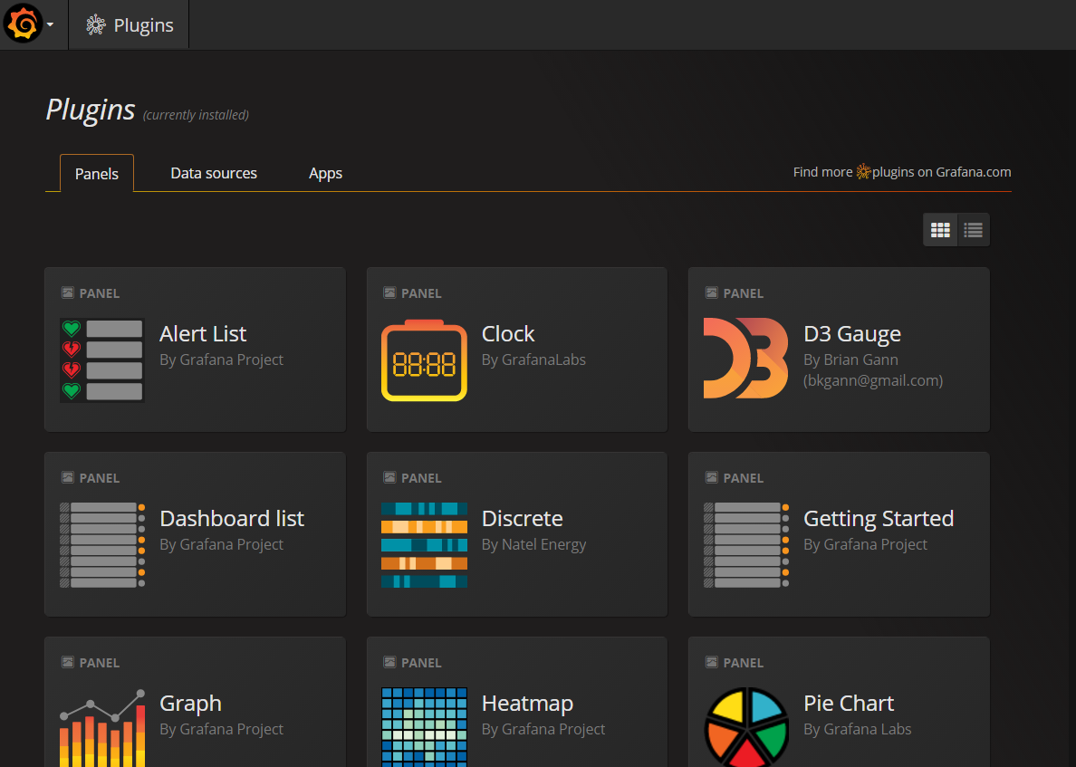The image size is (1076, 767).
Task: Open the Grafana logo menu
Action: 24,24
